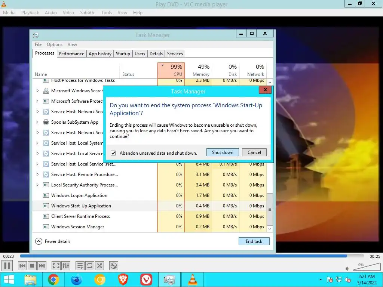Image resolution: width=383 pixels, height=287 pixels.
Task: Launch Google Chrome from taskbar
Action: click(53, 280)
